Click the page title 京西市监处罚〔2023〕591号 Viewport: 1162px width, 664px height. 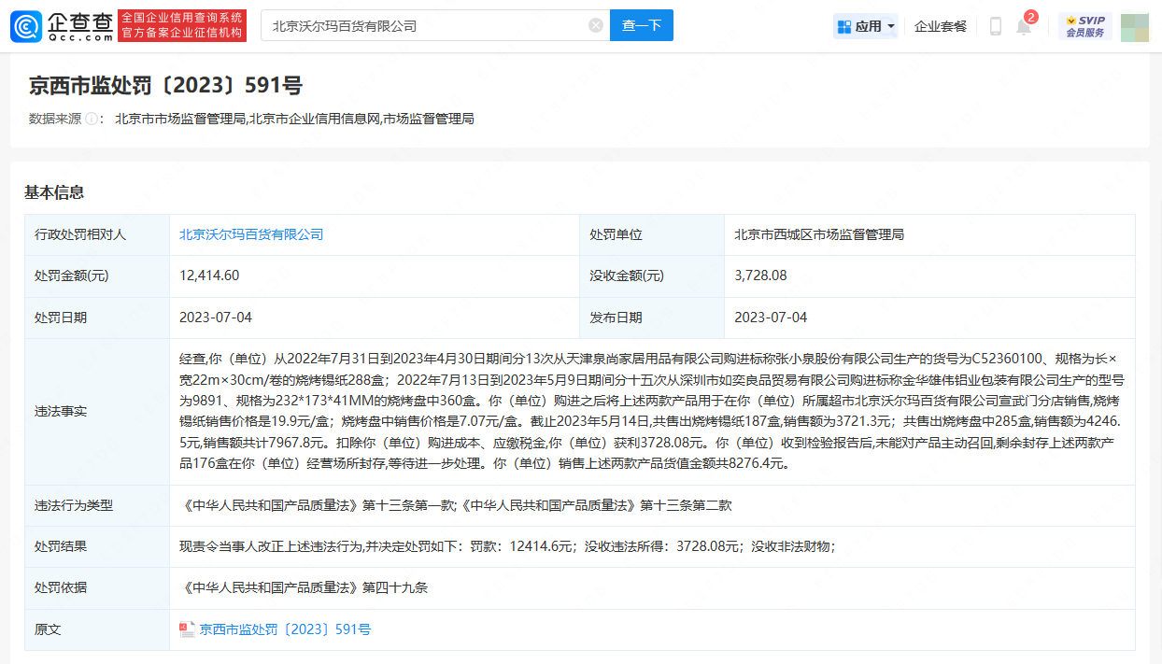[165, 86]
